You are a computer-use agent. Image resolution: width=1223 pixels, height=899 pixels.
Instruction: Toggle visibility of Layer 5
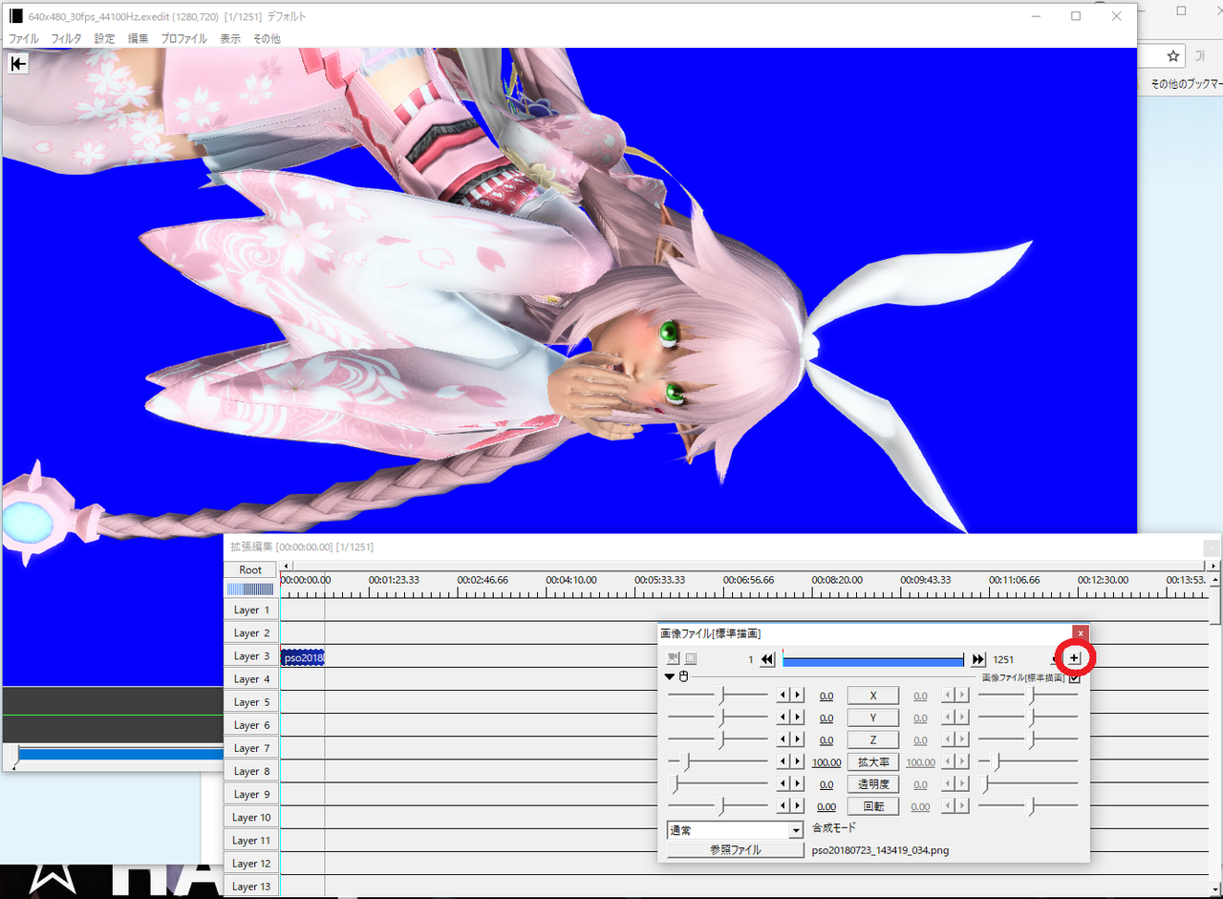(251, 702)
